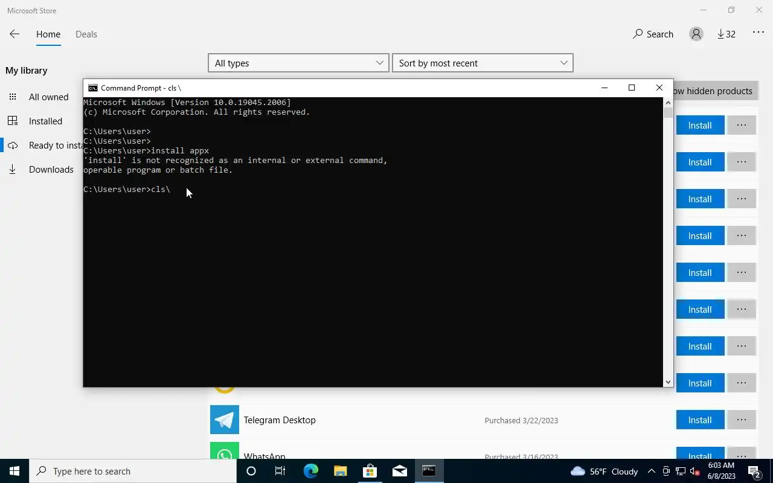Close the Microsoft Store window

[759, 10]
